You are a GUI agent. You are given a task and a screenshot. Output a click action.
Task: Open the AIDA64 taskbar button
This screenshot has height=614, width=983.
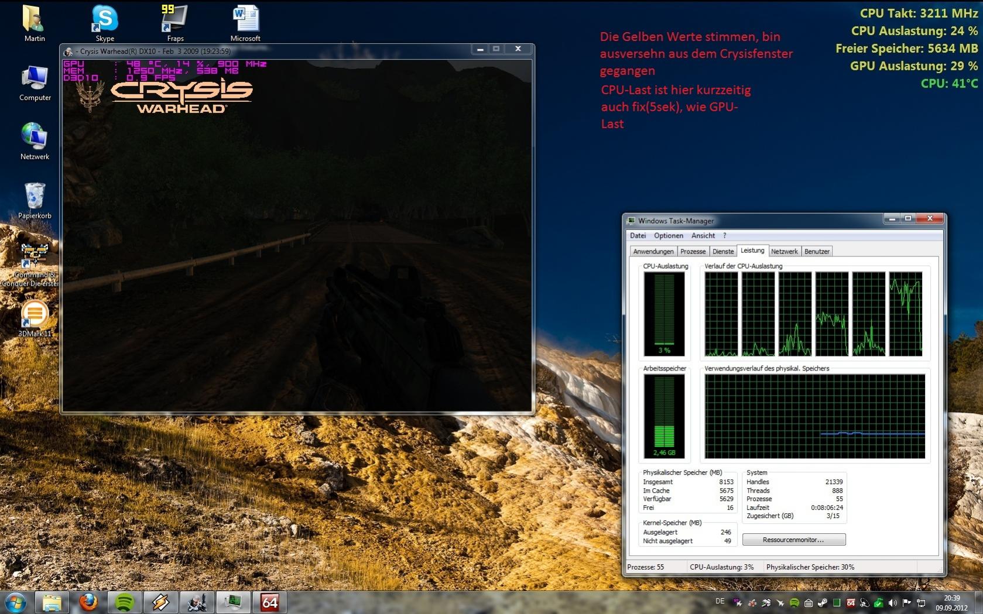(x=269, y=602)
